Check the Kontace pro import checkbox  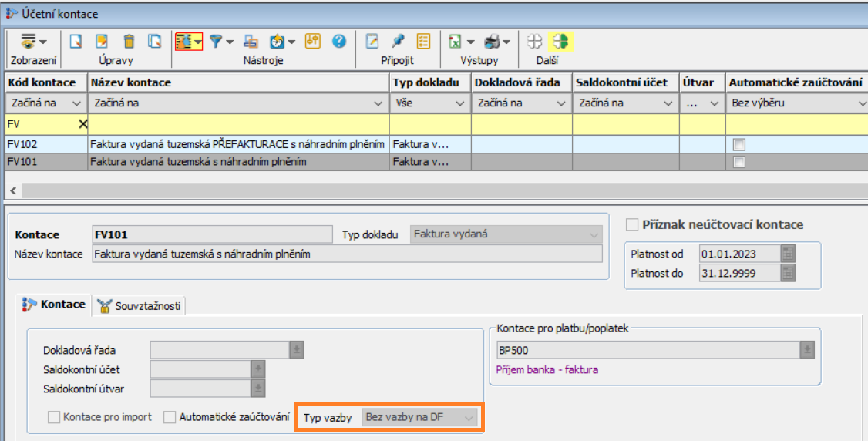coord(54,417)
